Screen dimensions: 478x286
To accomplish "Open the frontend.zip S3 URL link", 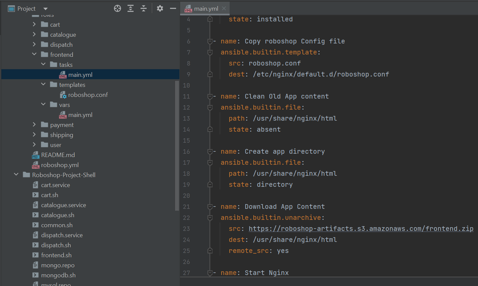I will 360,229.
